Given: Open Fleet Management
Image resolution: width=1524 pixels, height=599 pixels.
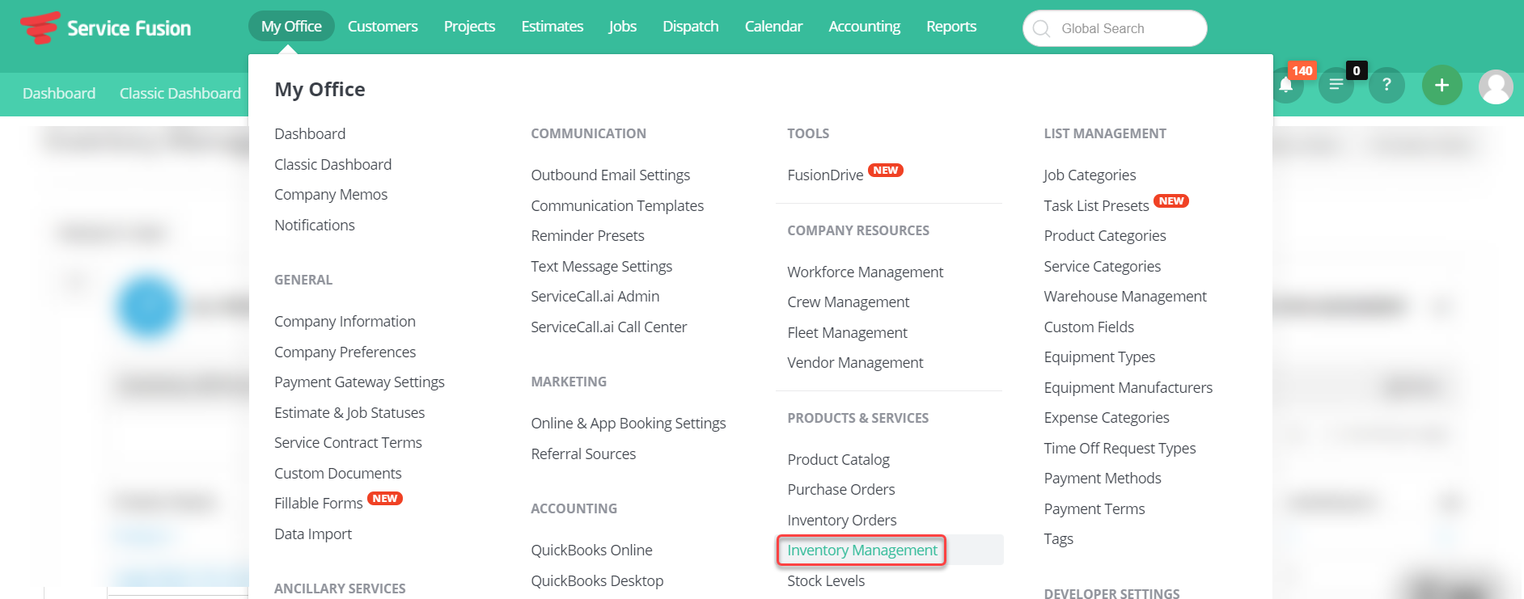Looking at the screenshot, I should [847, 332].
